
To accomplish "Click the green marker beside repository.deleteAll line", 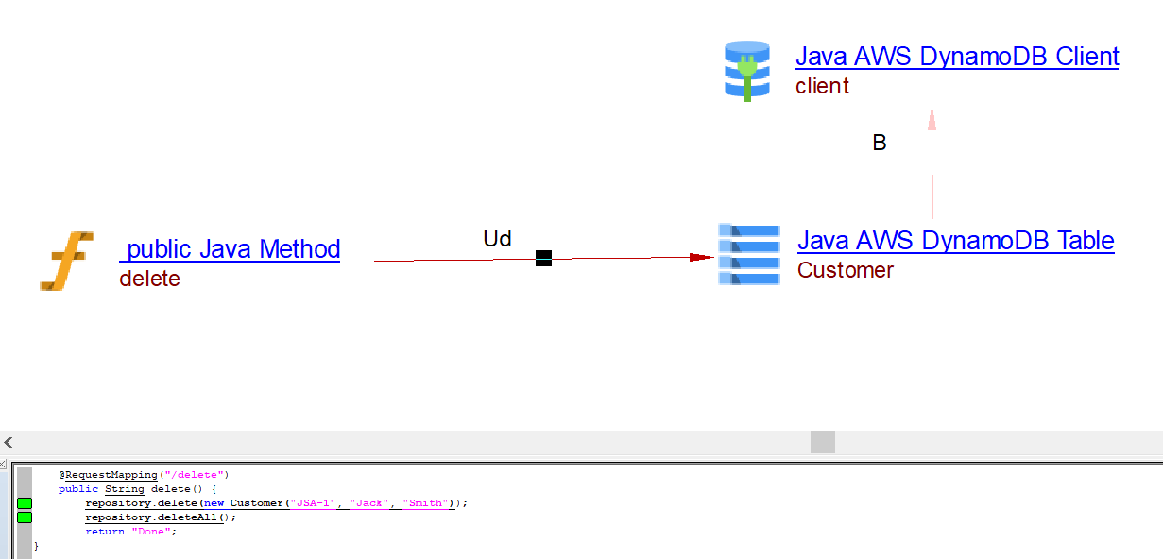I will pos(25,517).
